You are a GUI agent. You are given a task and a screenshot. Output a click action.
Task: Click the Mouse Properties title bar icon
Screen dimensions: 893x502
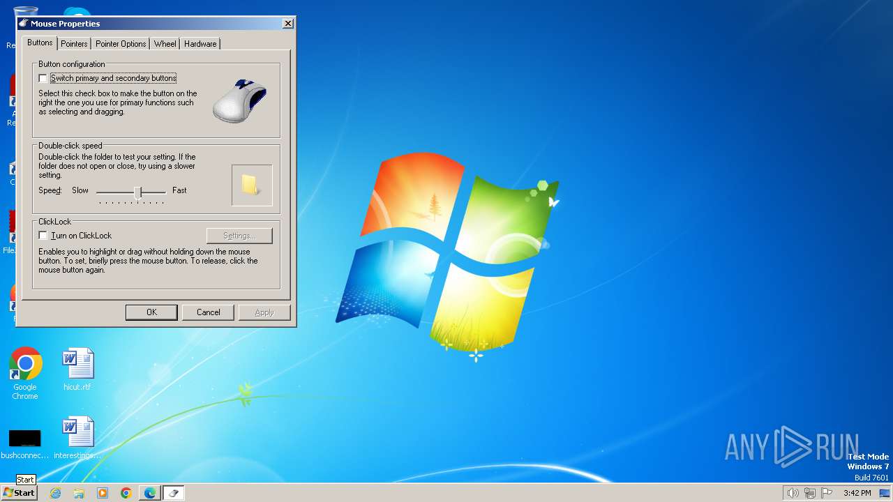[x=24, y=23]
